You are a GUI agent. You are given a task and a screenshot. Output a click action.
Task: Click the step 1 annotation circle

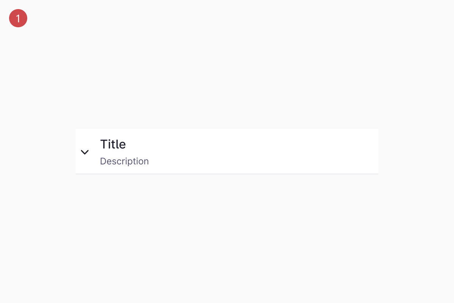coord(18,18)
